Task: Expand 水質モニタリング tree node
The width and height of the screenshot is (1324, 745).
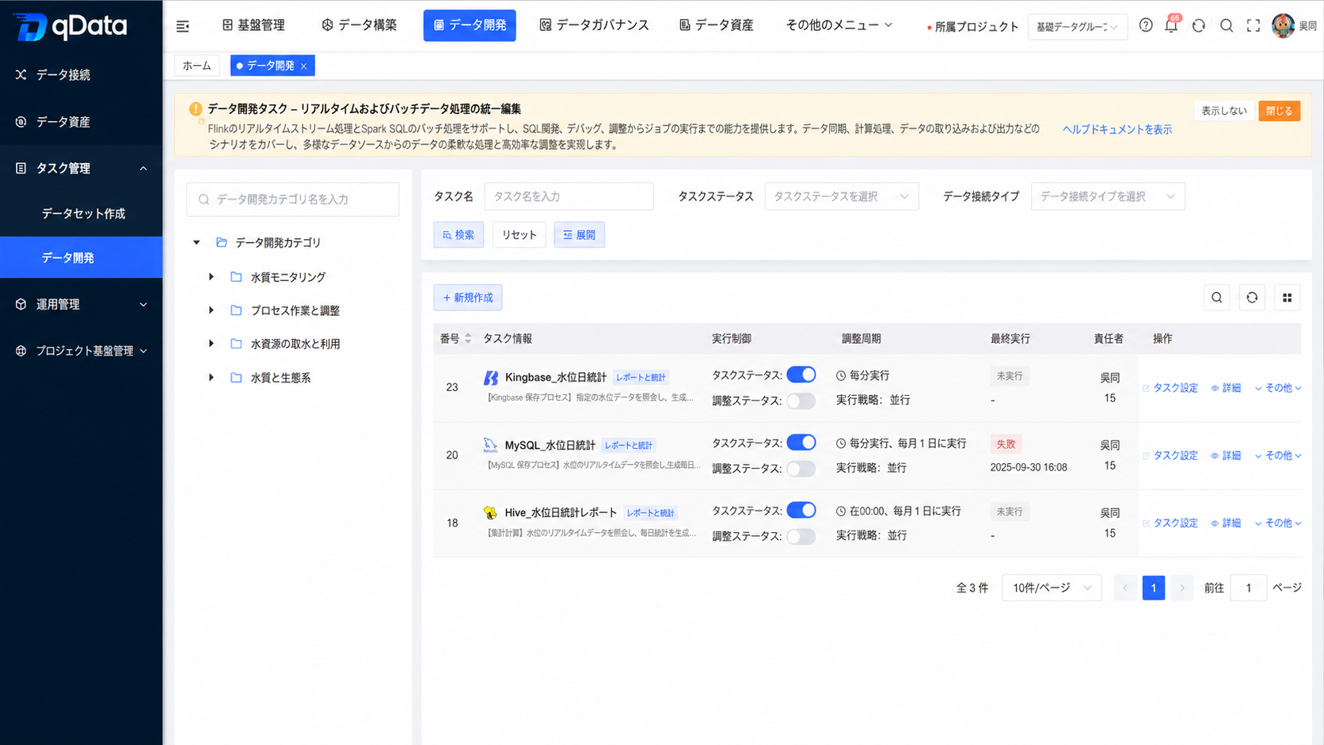Action: (211, 277)
